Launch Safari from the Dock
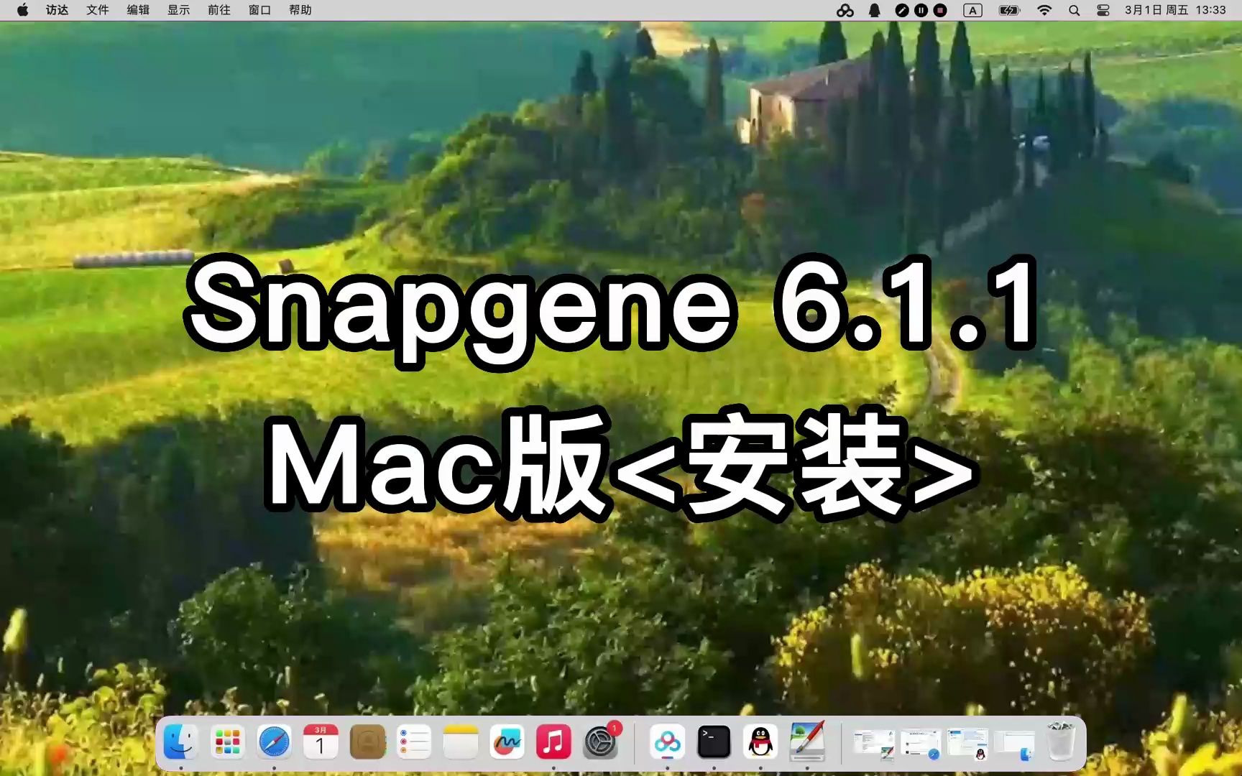Viewport: 1242px width, 776px height. click(274, 742)
